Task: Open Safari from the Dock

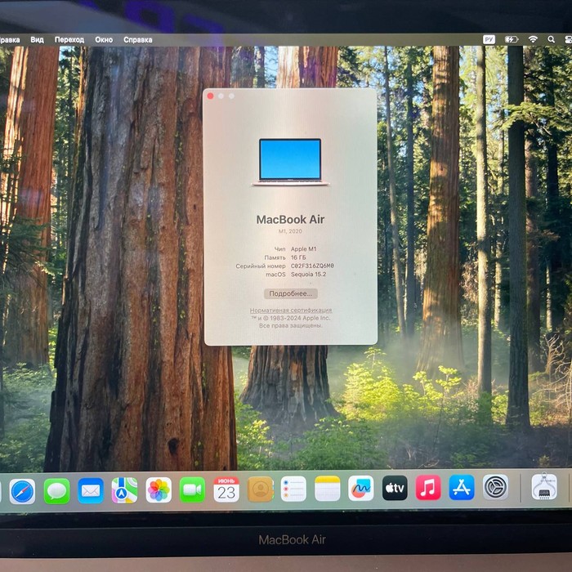Action: [22, 491]
